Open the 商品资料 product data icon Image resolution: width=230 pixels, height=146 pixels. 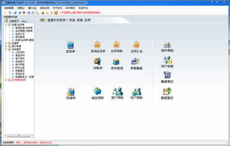click(97, 93)
